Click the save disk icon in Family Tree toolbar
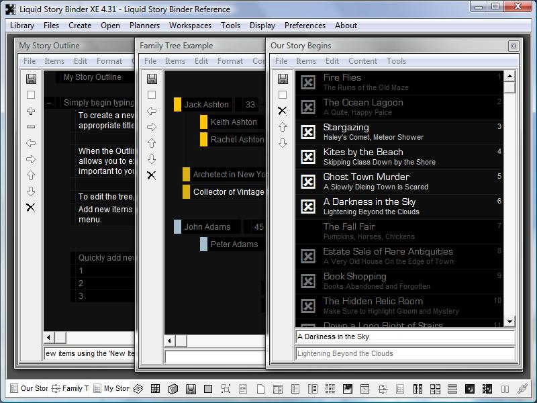 click(152, 79)
